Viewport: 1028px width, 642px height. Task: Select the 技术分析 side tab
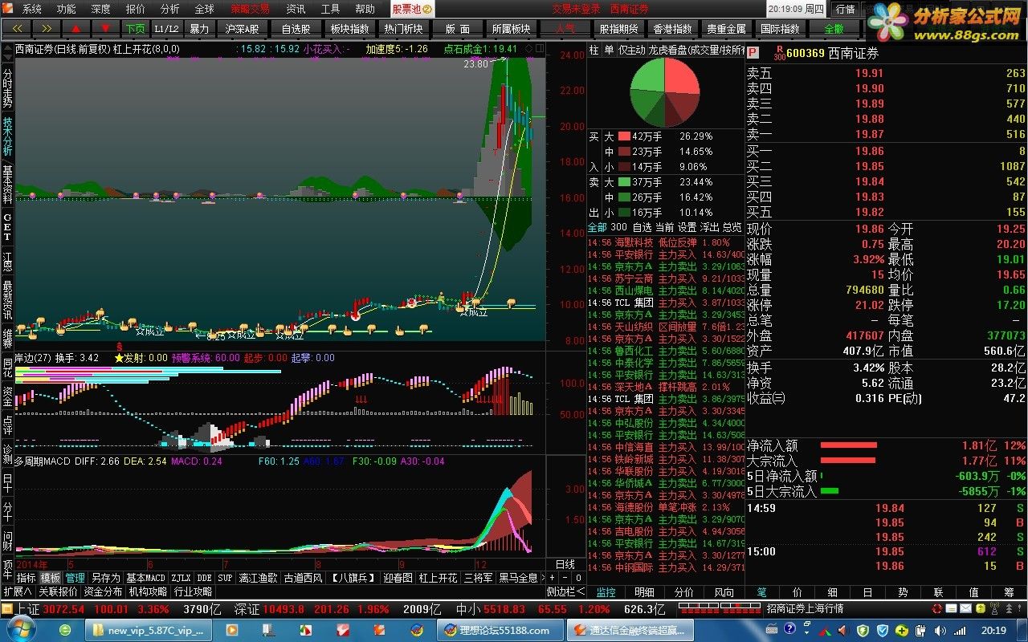click(x=7, y=136)
